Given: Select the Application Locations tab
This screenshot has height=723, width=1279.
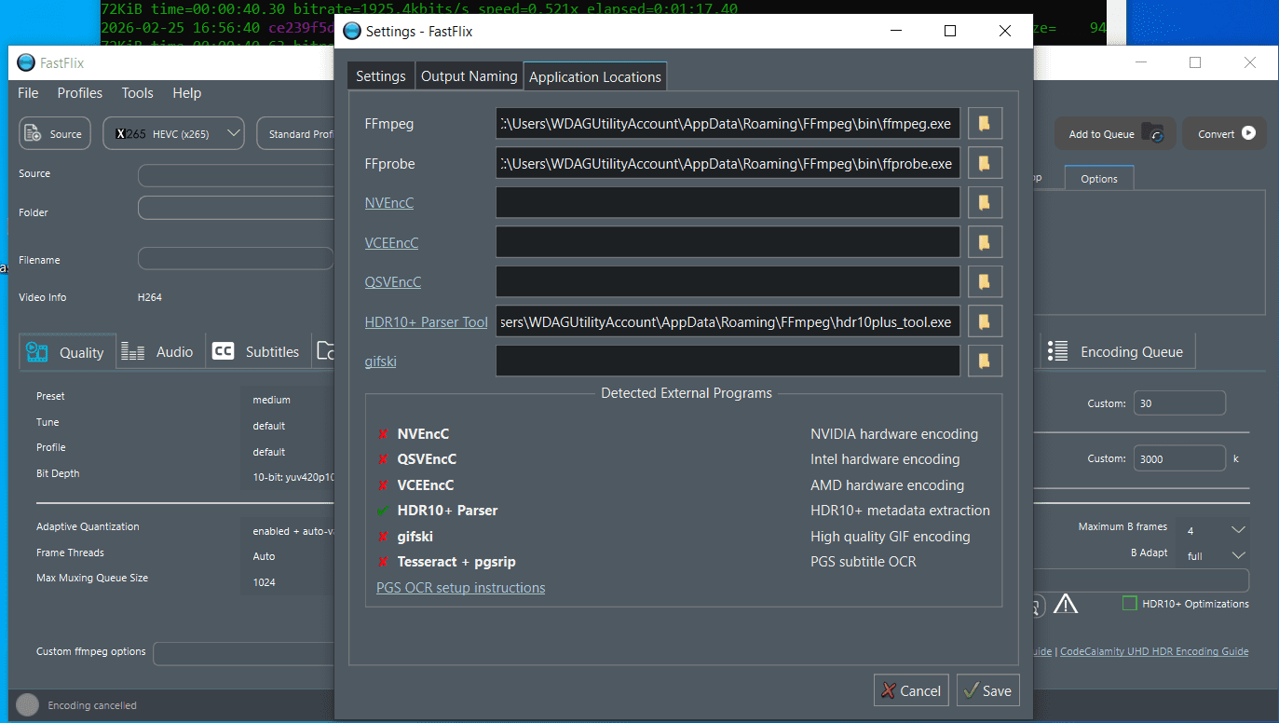Looking at the screenshot, I should (595, 76).
